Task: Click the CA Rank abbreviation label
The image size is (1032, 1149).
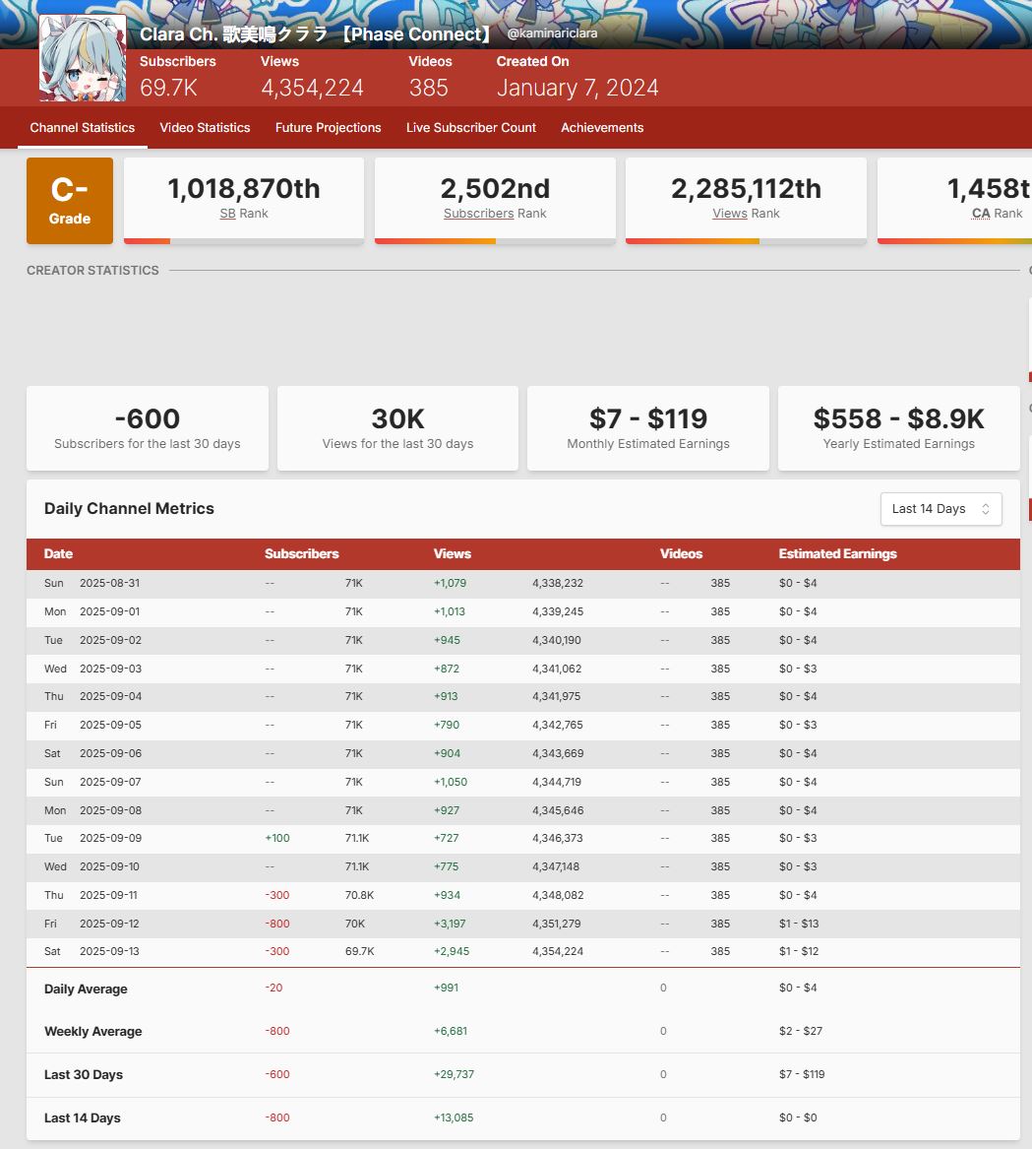Action: click(981, 214)
